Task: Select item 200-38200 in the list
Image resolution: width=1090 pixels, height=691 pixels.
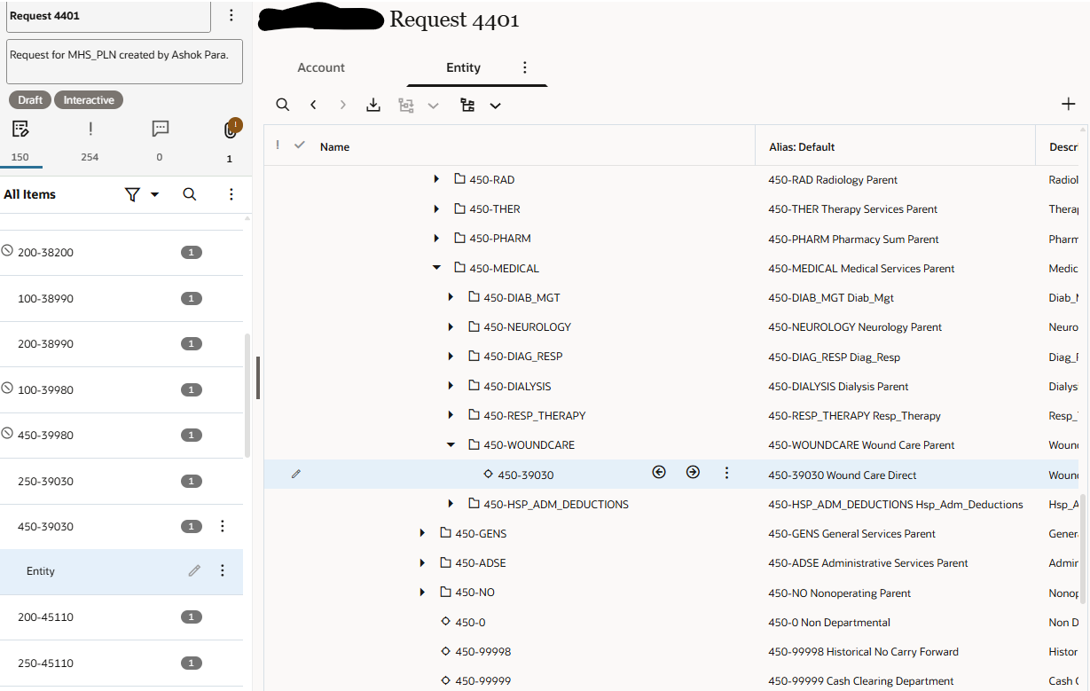Action: click(122, 252)
